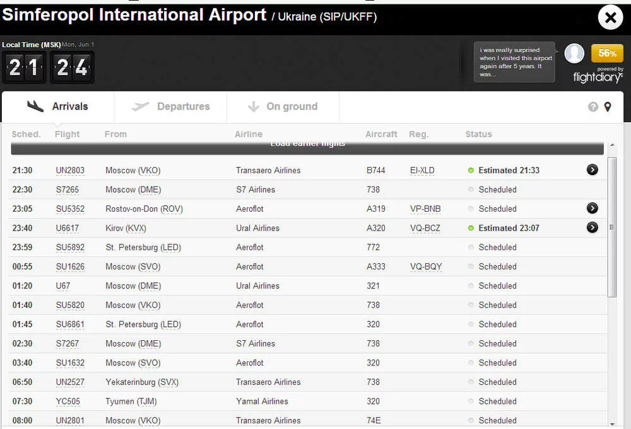Open details arrow for flight UN2803
This screenshot has height=429, width=631.
[592, 170]
